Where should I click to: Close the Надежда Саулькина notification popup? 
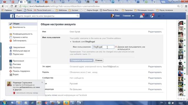pos(42,82)
